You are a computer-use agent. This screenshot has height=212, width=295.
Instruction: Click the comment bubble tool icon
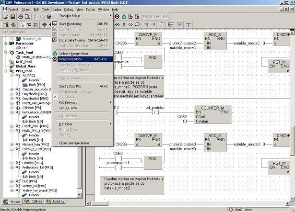point(137,24)
